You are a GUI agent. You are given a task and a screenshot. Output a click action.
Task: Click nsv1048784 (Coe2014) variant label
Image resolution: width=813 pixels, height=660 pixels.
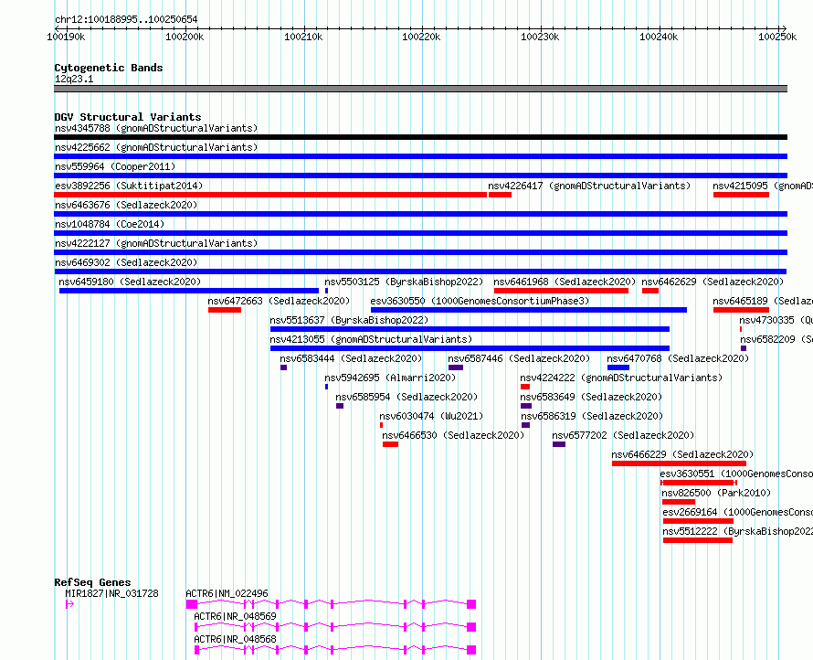pos(110,224)
